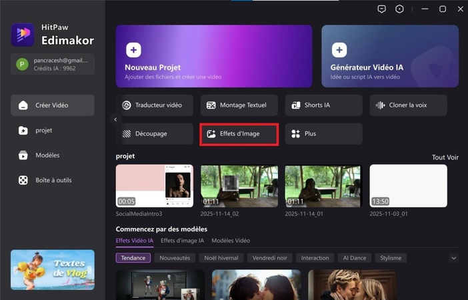This screenshot has height=300, width=468.
Task: Expand the Plus tools option
Action: coord(323,134)
